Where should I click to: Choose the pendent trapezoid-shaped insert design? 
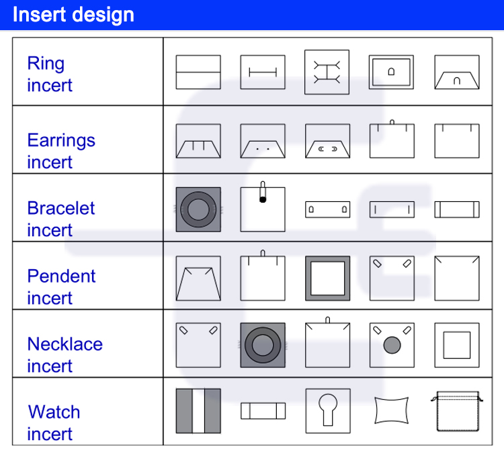[x=198, y=278]
